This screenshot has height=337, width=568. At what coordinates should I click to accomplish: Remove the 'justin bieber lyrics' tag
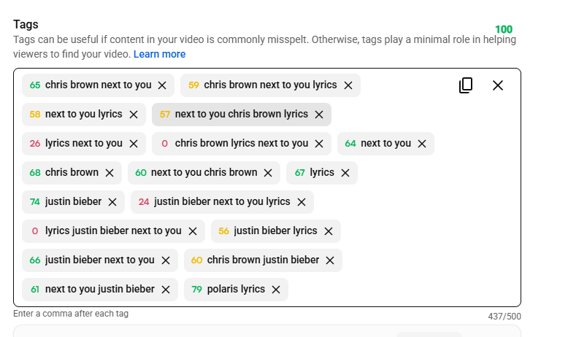[x=329, y=231]
